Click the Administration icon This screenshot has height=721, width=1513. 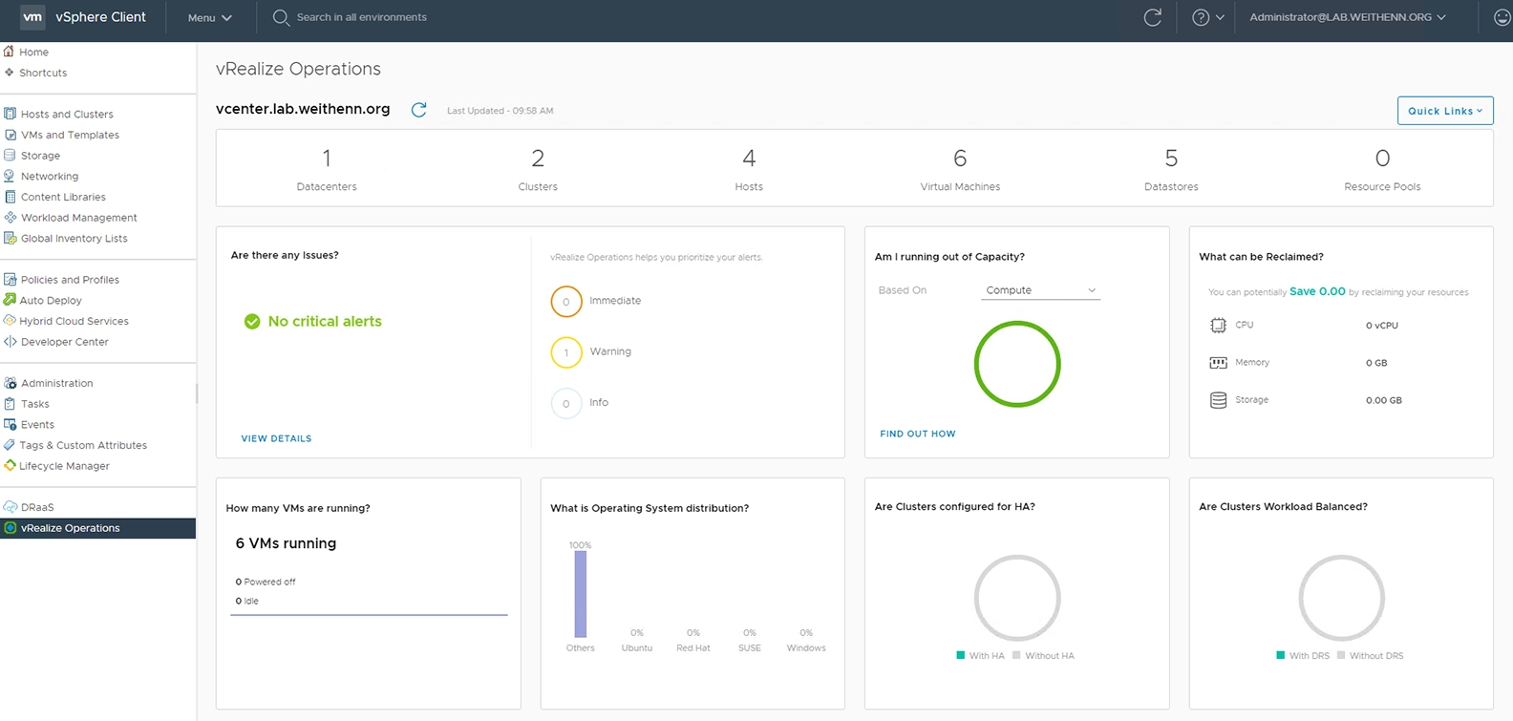pyautogui.click(x=11, y=383)
